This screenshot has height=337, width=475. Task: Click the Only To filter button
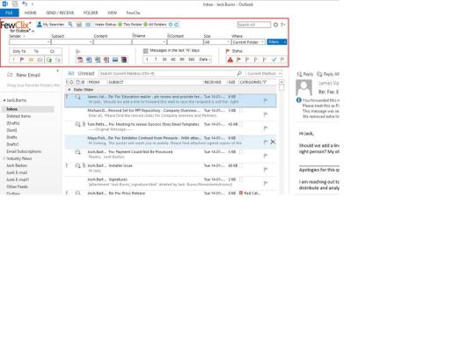pos(19,51)
